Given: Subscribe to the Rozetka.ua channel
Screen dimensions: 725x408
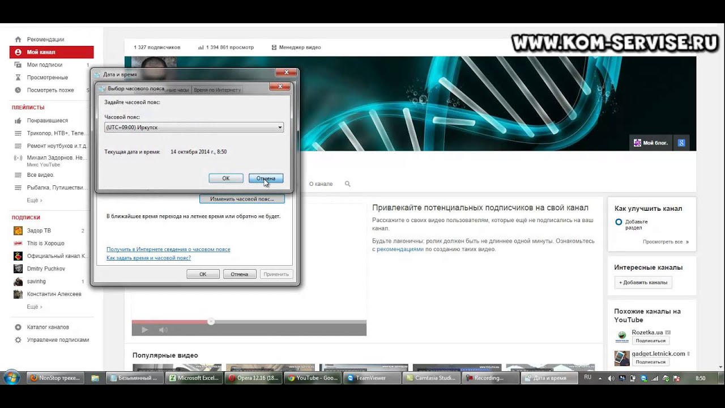Looking at the screenshot, I should [x=650, y=341].
